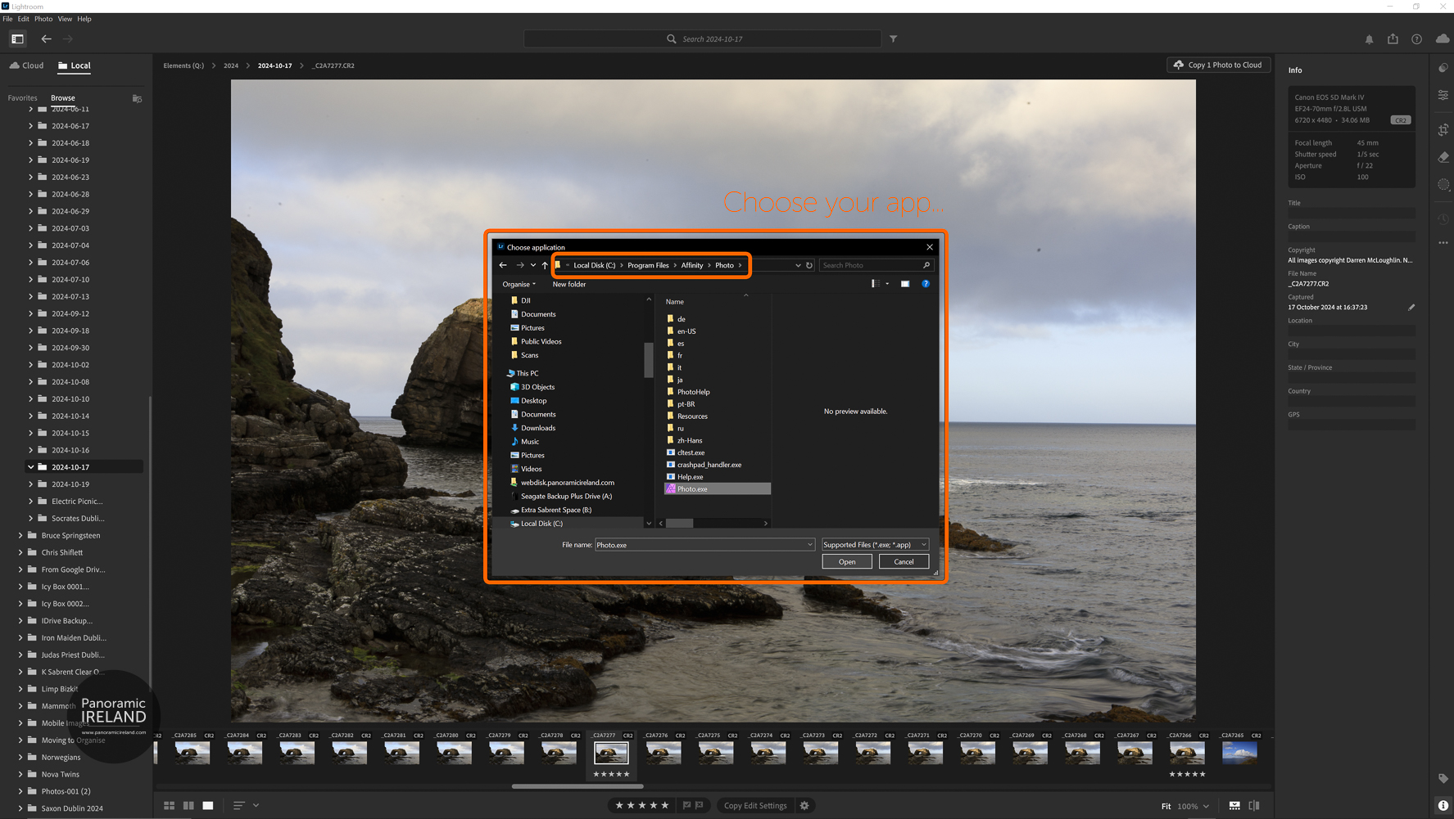Open the Organise dropdown in the dialog
Image resolution: width=1454 pixels, height=819 pixels.
pyautogui.click(x=519, y=285)
